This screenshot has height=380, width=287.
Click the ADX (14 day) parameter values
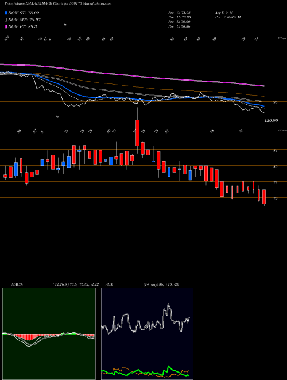(161, 284)
